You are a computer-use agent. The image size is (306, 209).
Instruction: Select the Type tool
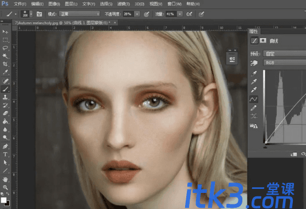(5, 154)
